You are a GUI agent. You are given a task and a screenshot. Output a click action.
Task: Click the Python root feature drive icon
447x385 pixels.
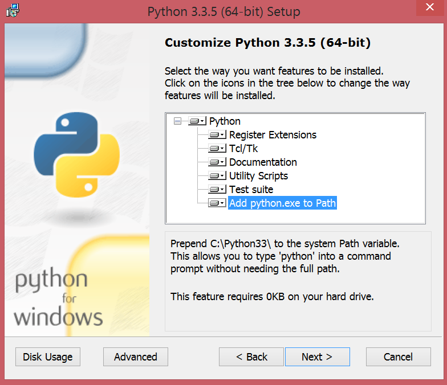coord(197,121)
